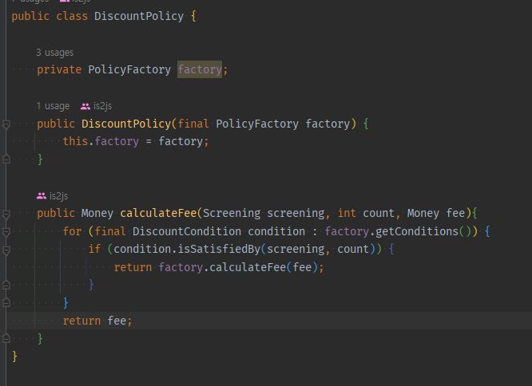Screen dimensions: 532x386
Task: Click DiscountPolicy constructor name
Action: tap(126, 124)
